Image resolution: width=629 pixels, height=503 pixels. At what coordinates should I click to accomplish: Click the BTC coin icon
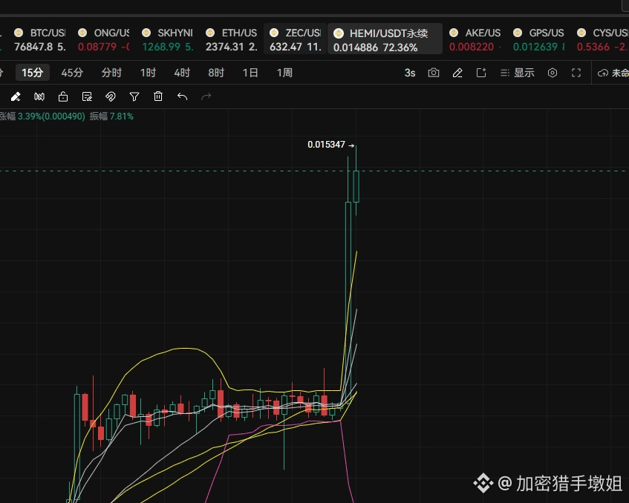click(x=19, y=33)
